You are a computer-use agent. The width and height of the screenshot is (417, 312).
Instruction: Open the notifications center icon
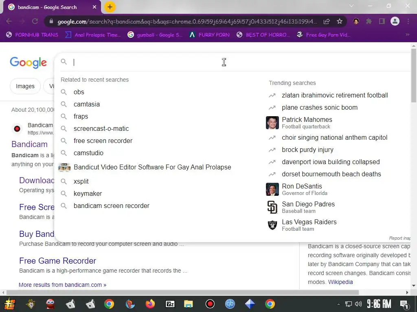tap(404, 304)
